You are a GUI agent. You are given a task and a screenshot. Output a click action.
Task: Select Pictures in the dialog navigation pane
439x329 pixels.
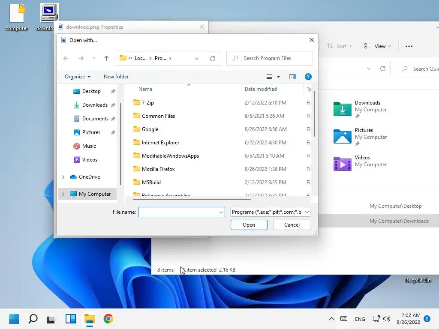point(91,132)
